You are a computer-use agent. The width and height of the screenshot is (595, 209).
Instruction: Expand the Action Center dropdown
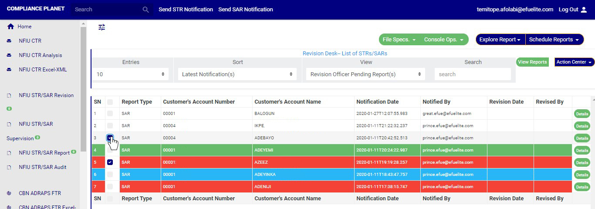click(x=574, y=62)
